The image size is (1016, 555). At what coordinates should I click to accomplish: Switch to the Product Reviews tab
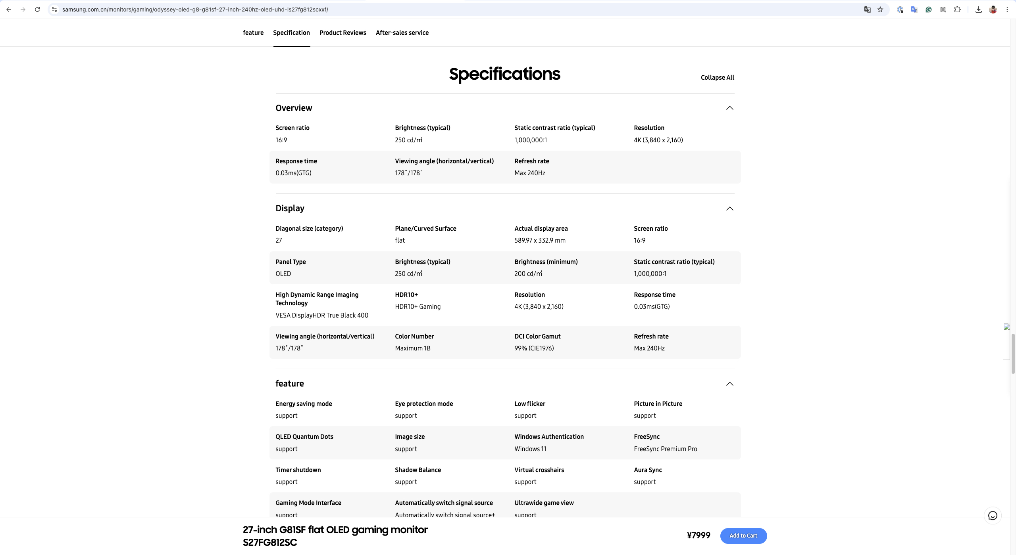[343, 33]
